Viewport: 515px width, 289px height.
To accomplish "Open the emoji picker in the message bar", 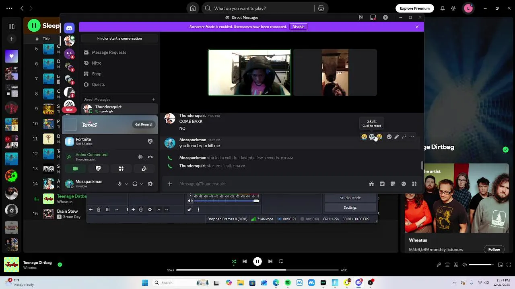I will point(404,184).
